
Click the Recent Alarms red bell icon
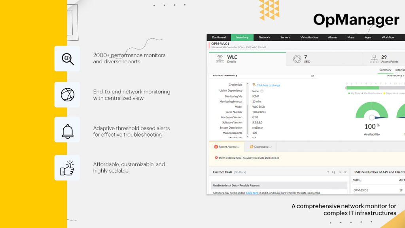click(x=216, y=146)
